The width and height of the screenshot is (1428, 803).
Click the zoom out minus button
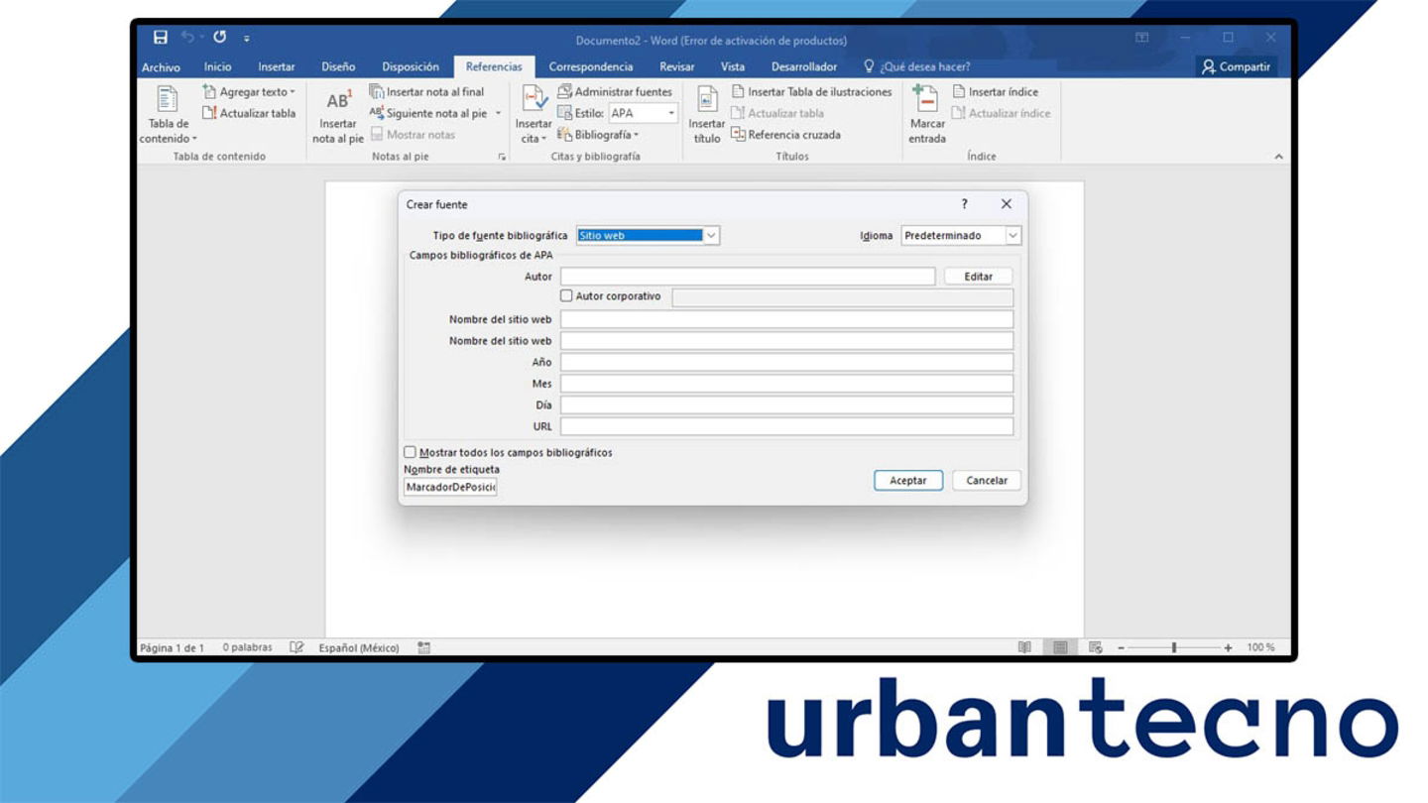pyautogui.click(x=1122, y=647)
